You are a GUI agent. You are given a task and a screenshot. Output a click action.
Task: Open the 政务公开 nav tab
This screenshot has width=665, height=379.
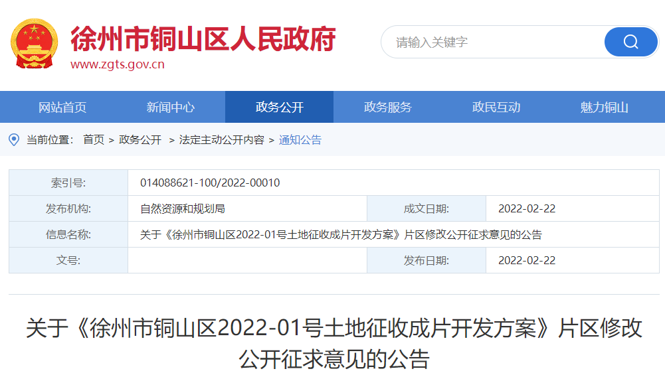[x=280, y=108]
